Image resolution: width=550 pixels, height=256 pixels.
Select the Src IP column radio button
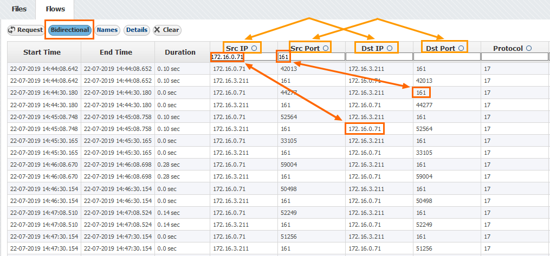tap(254, 48)
